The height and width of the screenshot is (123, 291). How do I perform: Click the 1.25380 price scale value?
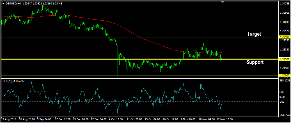tap(285, 50)
